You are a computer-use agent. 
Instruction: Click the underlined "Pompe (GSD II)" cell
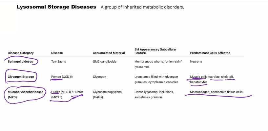pos(62,77)
